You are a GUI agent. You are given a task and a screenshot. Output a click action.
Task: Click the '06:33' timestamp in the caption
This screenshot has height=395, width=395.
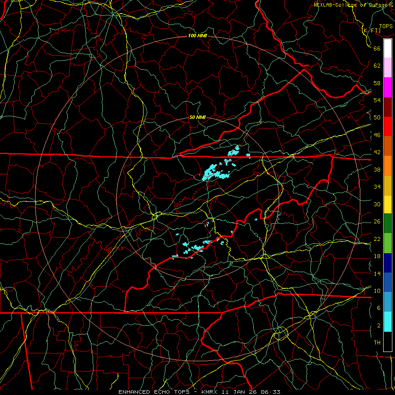[x=271, y=392]
